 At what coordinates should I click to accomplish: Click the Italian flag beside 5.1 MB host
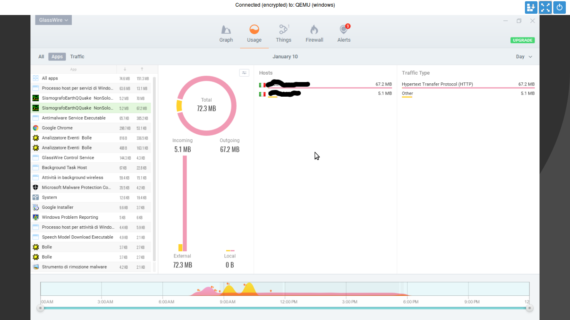[262, 94]
